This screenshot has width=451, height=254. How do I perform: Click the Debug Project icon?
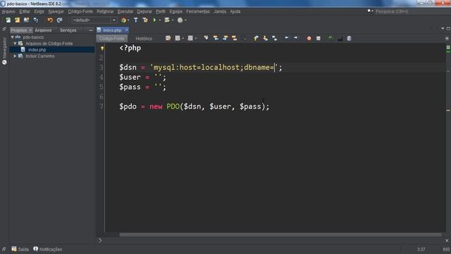click(167, 20)
